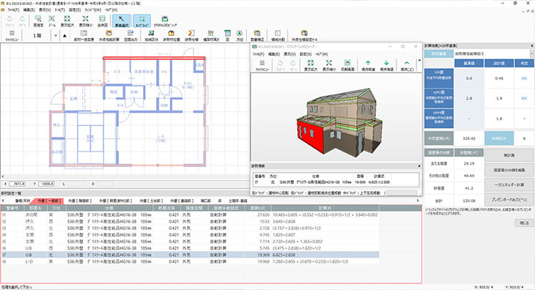Open the floor selector dropdown arrow
The image size is (535, 290).
point(56,35)
